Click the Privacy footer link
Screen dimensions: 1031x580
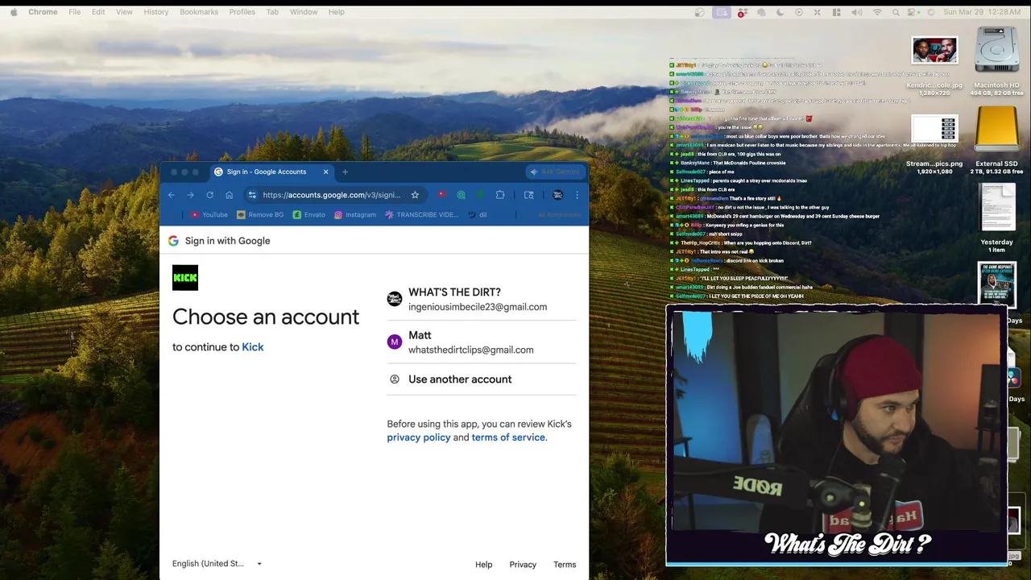[523, 565]
